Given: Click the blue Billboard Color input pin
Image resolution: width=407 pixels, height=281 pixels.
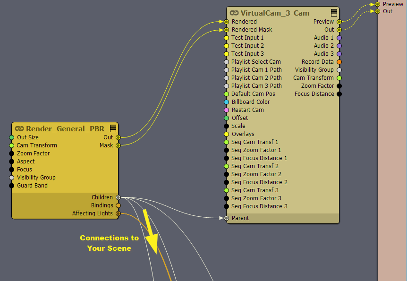Looking at the screenshot, I should pyautogui.click(x=227, y=102).
